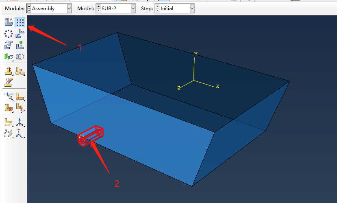The height and width of the screenshot is (203, 337).
Task: Choose the Rotate Instance tool
Action: click(9, 45)
